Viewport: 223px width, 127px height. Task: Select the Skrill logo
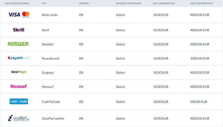point(19,30)
